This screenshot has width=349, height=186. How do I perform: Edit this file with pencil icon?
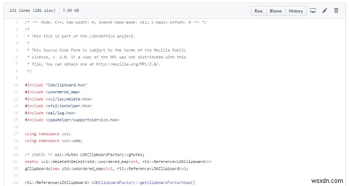tap(325, 10)
